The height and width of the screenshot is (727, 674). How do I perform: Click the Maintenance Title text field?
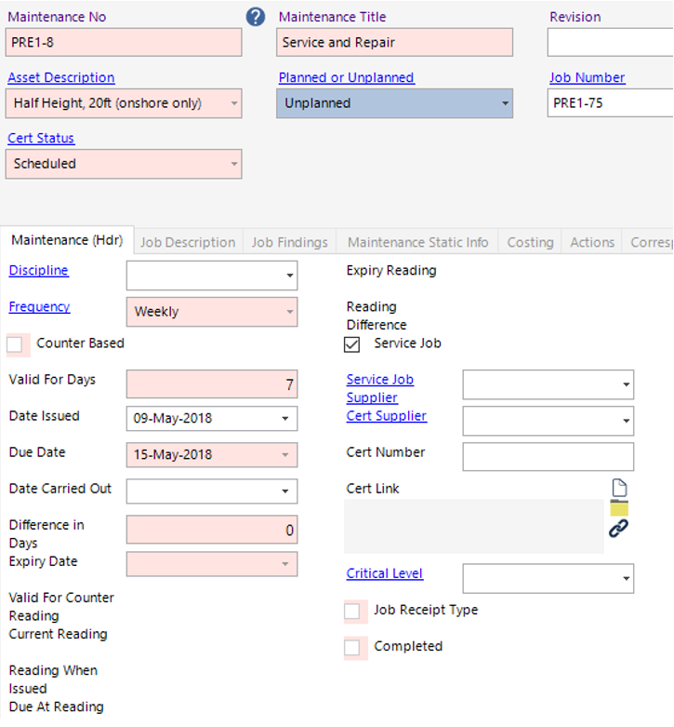coord(394,43)
